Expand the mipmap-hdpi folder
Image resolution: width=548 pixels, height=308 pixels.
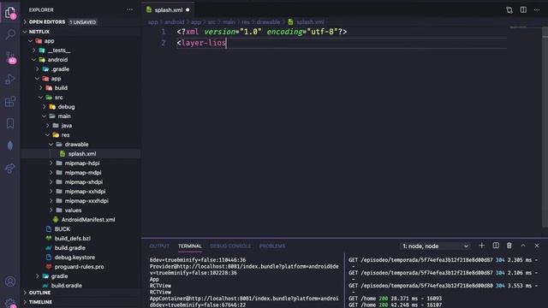82,163
